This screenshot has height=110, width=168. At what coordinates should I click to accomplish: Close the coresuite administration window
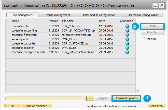162,5
